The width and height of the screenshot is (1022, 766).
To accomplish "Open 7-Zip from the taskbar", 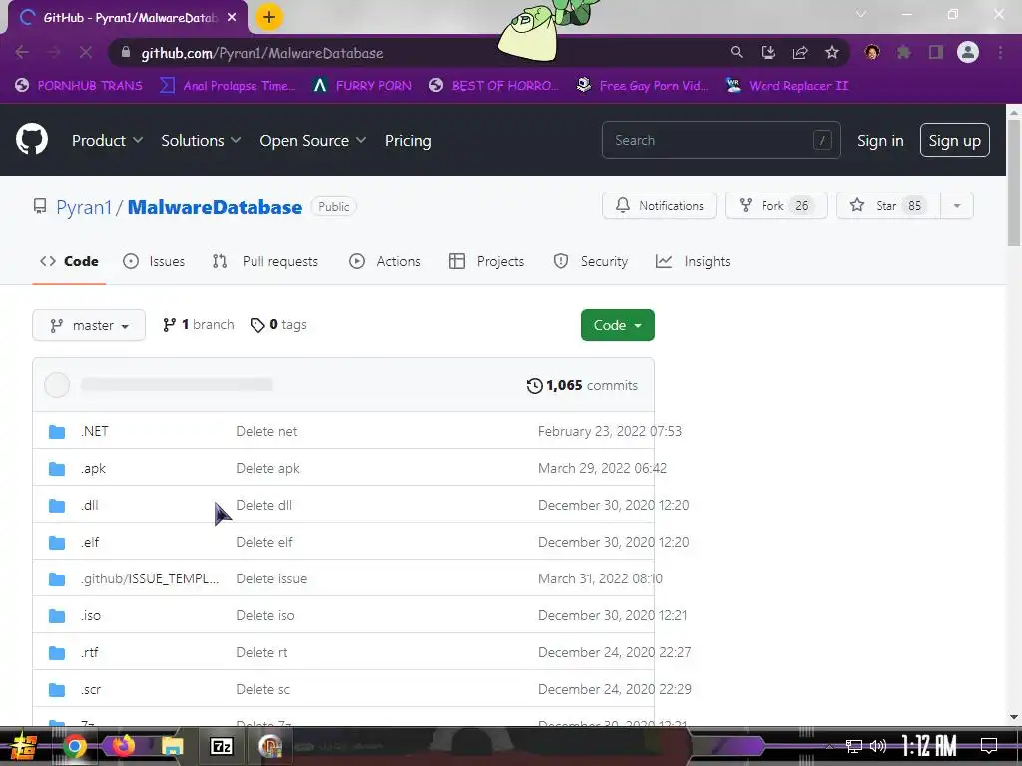I will point(221,746).
